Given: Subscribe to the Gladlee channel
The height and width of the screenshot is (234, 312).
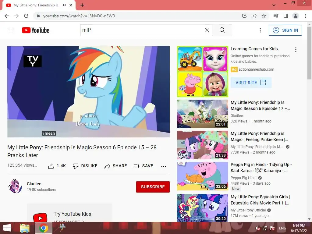Looking at the screenshot, I should click(x=153, y=187).
